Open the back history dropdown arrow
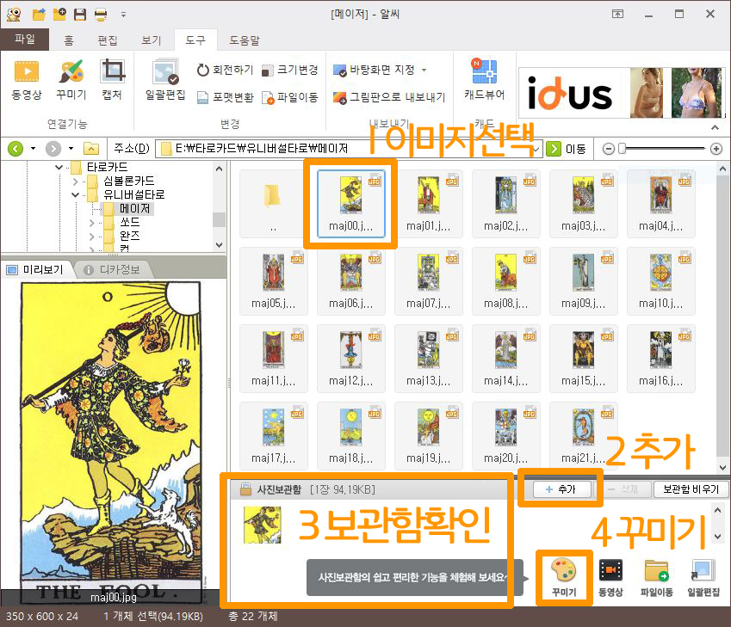This screenshot has width=731, height=627. 33,149
